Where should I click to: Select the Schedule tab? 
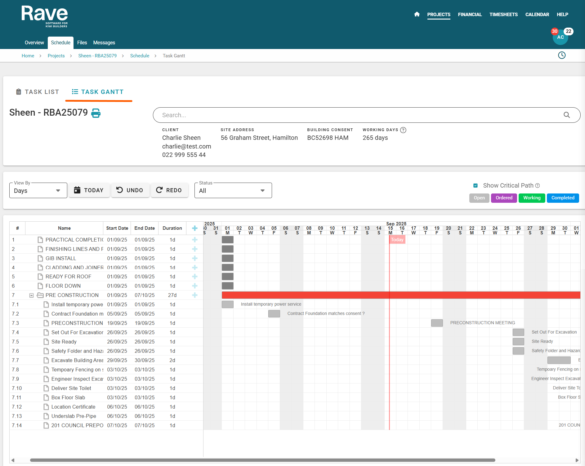[x=60, y=43]
